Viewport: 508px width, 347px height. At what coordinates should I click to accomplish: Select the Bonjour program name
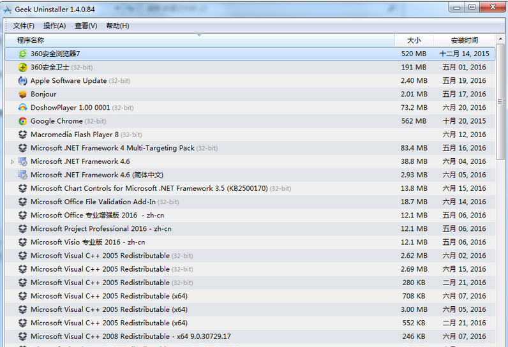tap(43, 94)
